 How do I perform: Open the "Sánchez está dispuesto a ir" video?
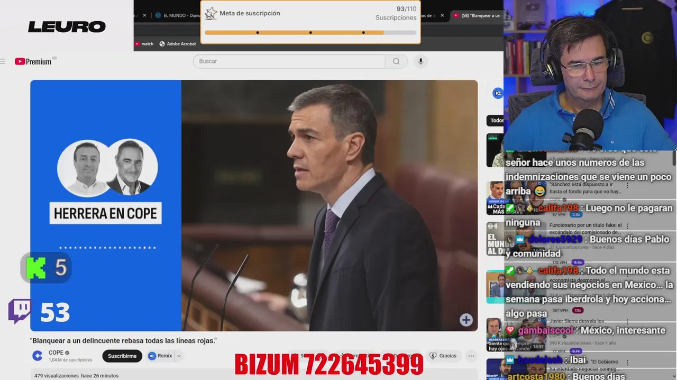coord(584,187)
